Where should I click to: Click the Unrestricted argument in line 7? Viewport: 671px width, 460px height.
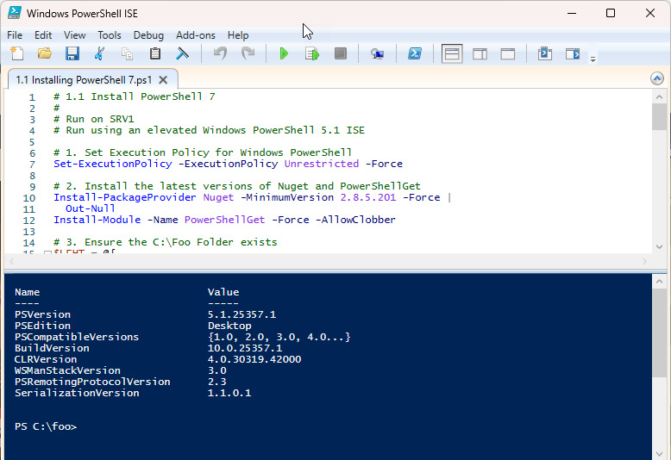pyautogui.click(x=322, y=164)
